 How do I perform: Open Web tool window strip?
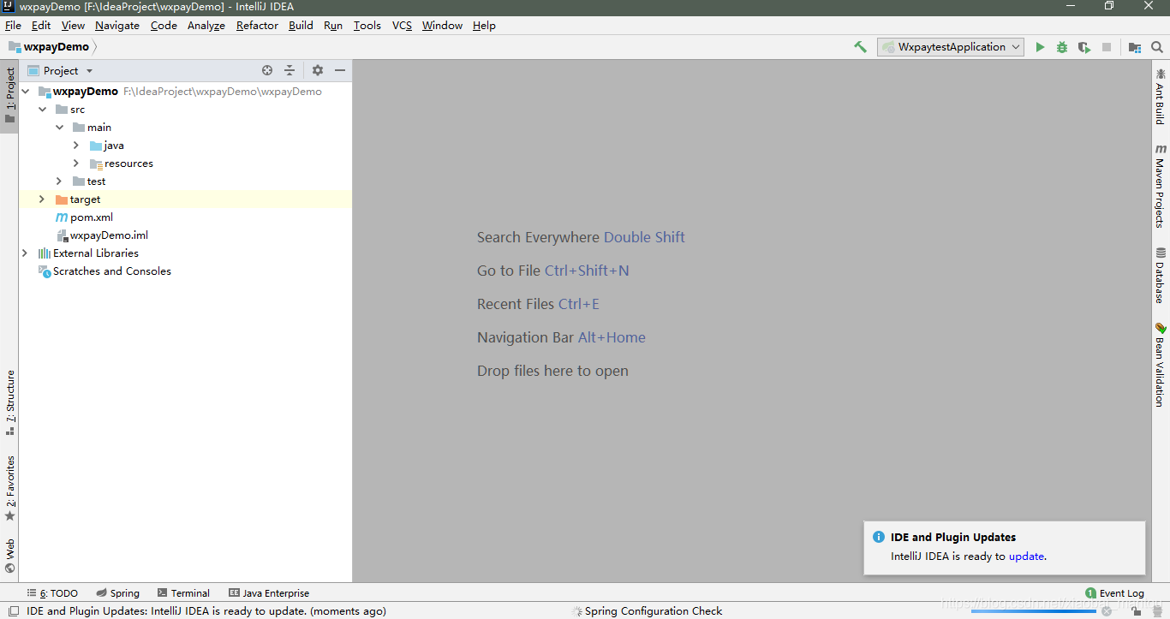[x=10, y=556]
